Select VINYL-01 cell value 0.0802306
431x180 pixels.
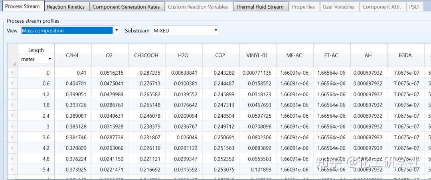(x=258, y=137)
